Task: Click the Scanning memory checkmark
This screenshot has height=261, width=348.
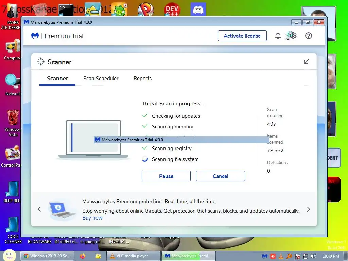Action: (x=145, y=126)
